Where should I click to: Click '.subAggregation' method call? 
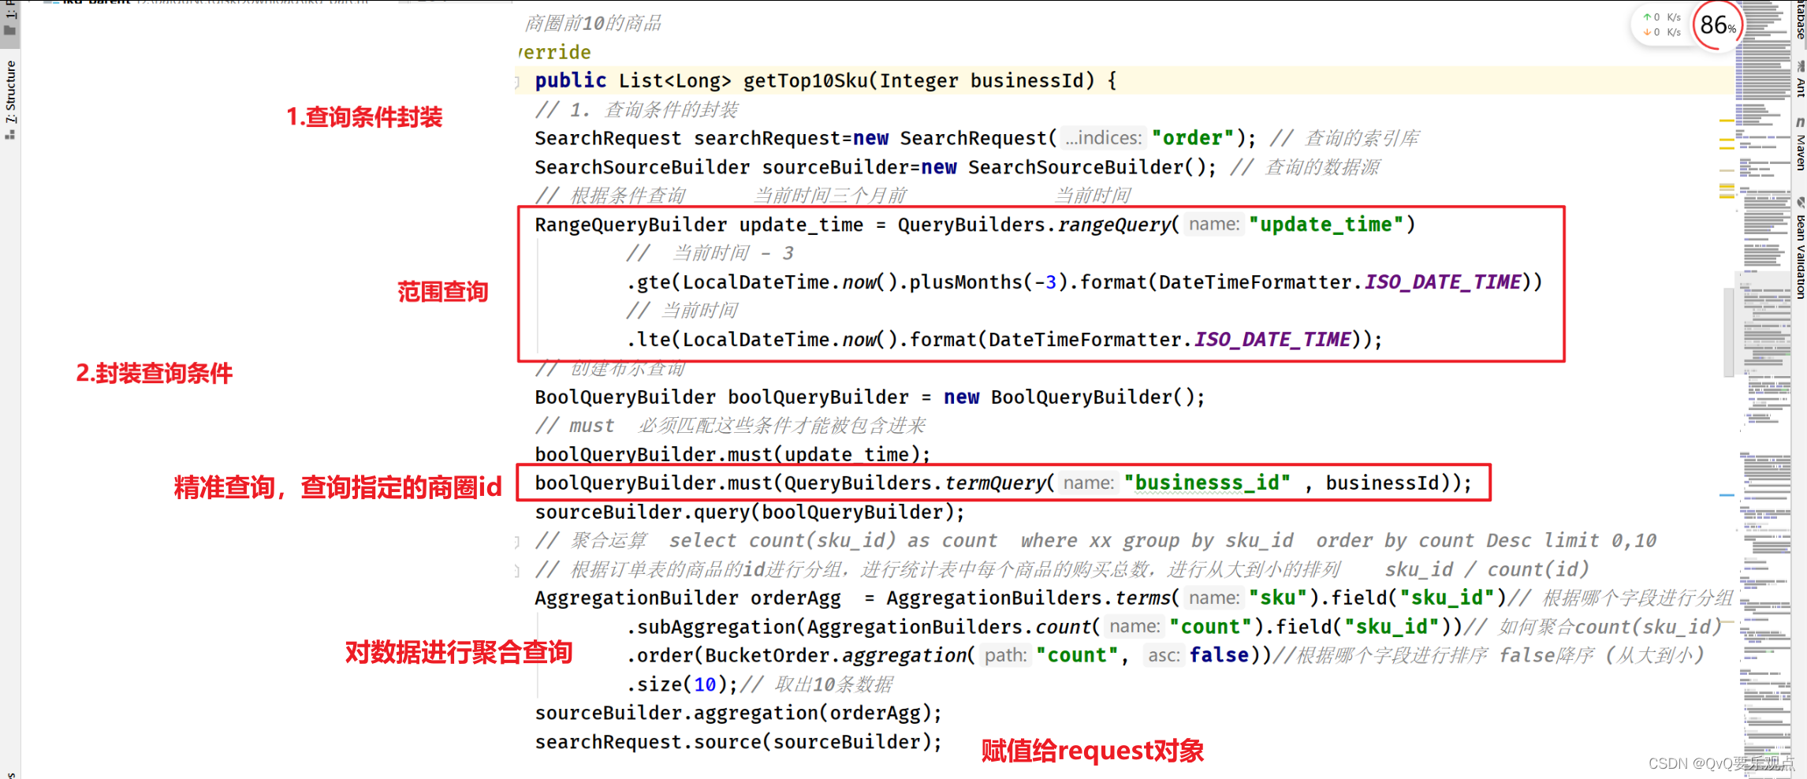(x=711, y=628)
